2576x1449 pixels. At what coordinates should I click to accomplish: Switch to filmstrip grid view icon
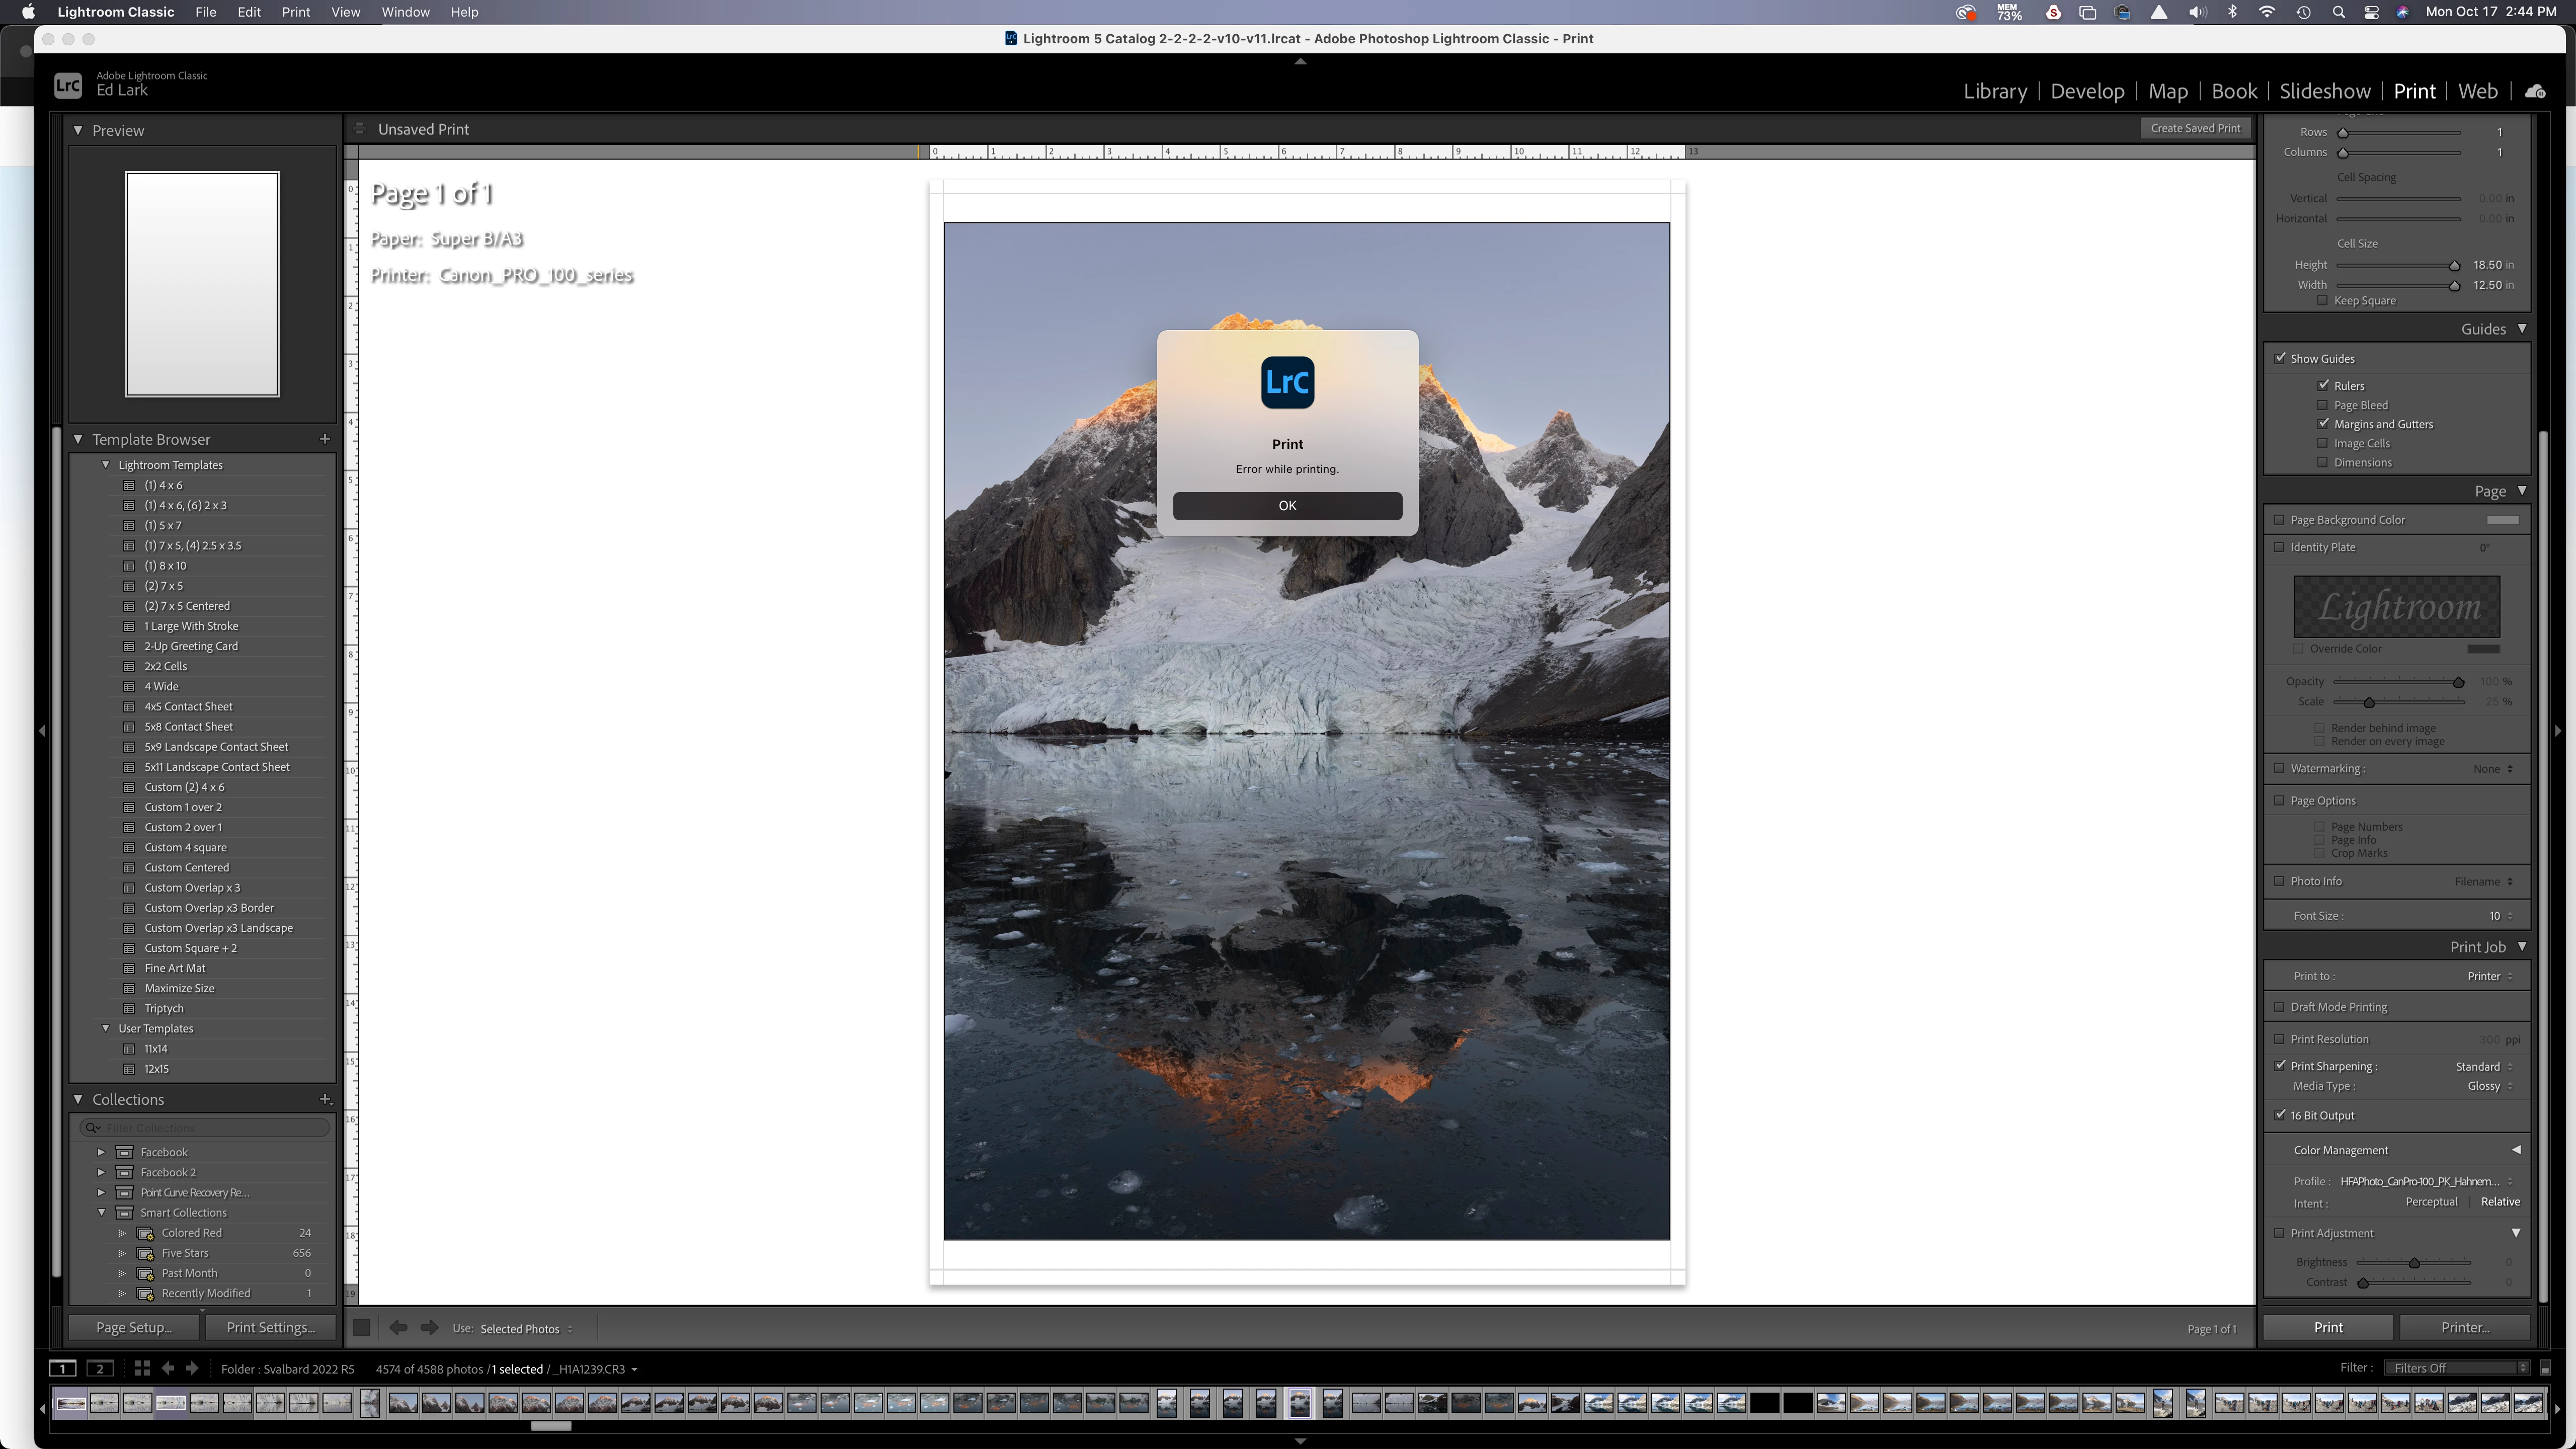pos(141,1368)
